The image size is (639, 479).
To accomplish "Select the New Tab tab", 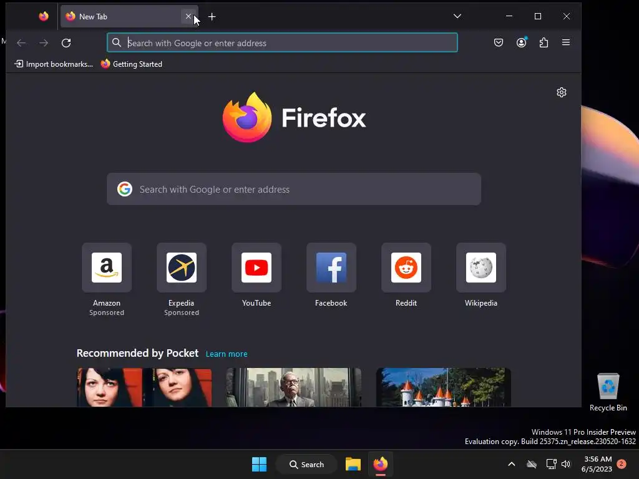I will pyautogui.click(x=129, y=16).
